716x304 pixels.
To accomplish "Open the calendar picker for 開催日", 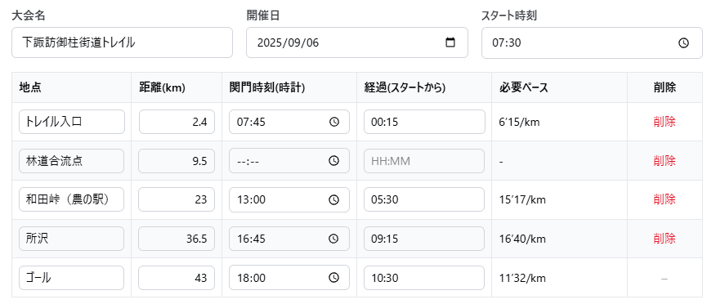I will (450, 42).
